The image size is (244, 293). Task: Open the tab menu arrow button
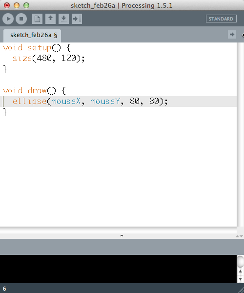[x=232, y=35]
